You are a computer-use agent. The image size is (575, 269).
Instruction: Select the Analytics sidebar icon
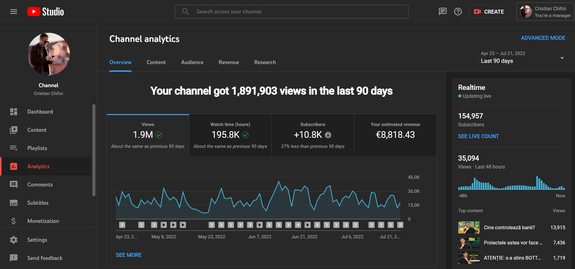[x=14, y=166]
